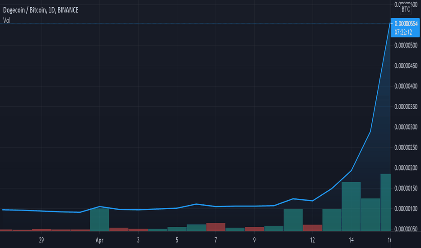
Task: Click the 0.00000250 price axis label
Action: 406,147
